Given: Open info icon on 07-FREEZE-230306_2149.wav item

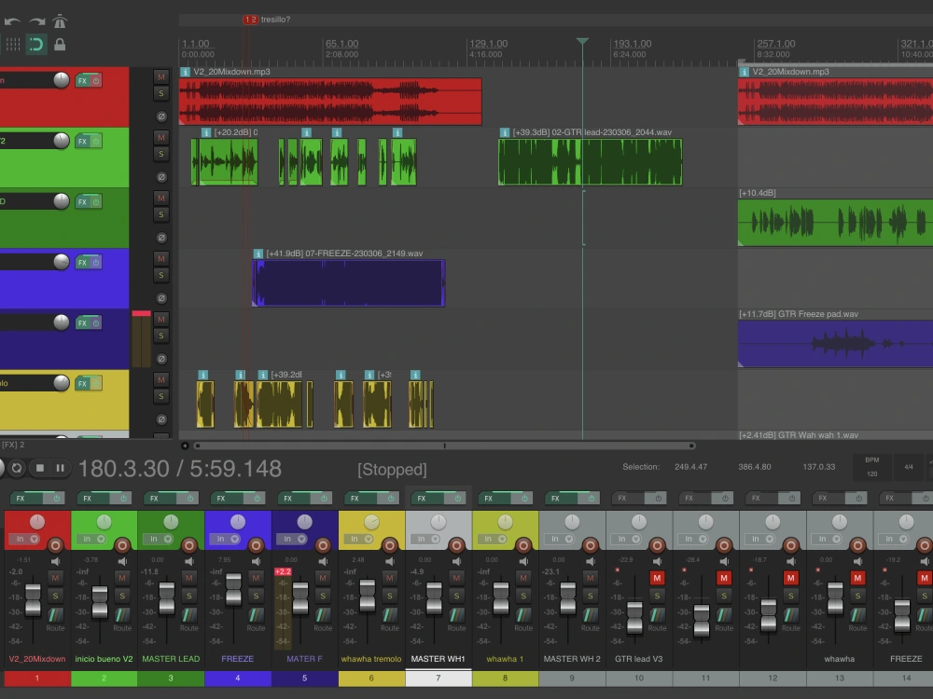Looking at the screenshot, I should click(258, 254).
